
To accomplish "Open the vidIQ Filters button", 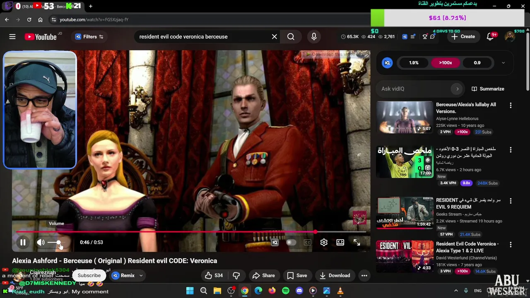I will 89,37.
